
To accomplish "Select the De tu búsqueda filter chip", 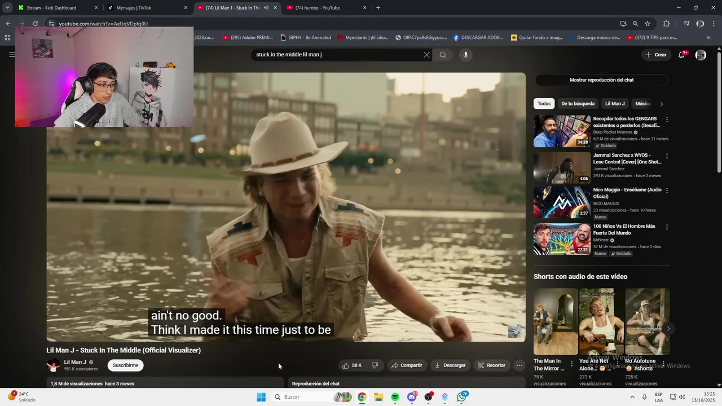I will click(578, 104).
